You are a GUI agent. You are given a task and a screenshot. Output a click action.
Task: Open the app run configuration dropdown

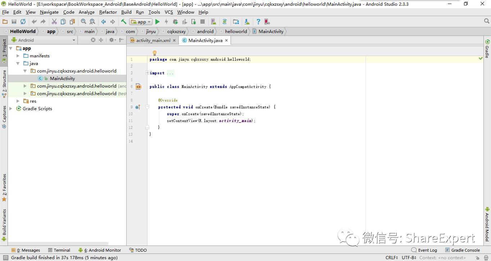coord(141,22)
